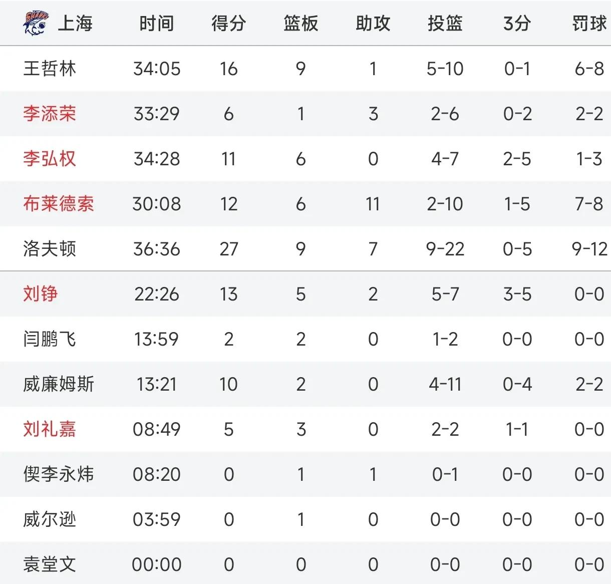Click 洛夫顿's 27 points cell
The width and height of the screenshot is (611, 584).
(229, 249)
